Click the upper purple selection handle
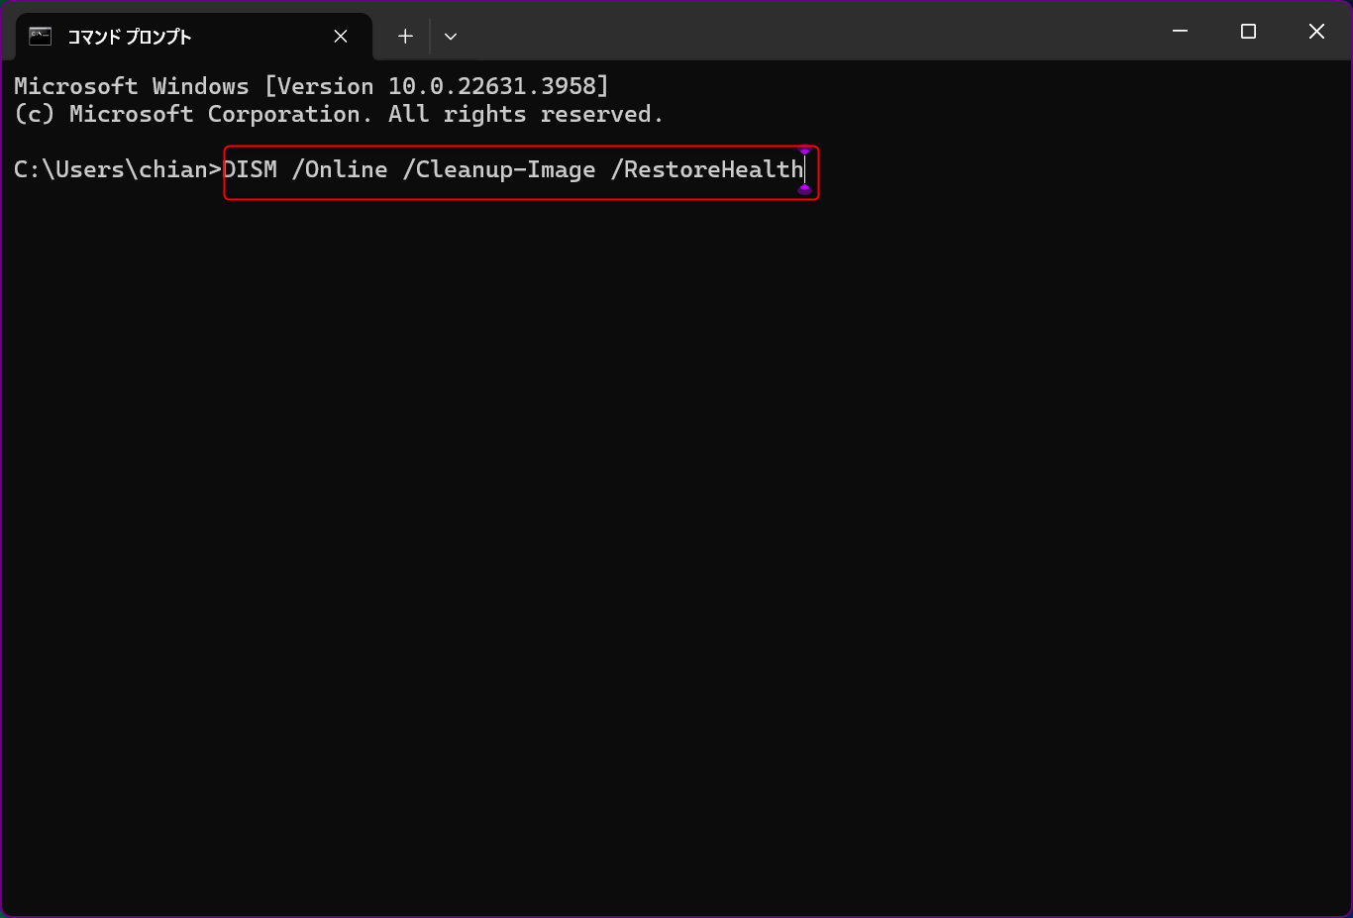Viewport: 1353px width, 918px height. (804, 150)
